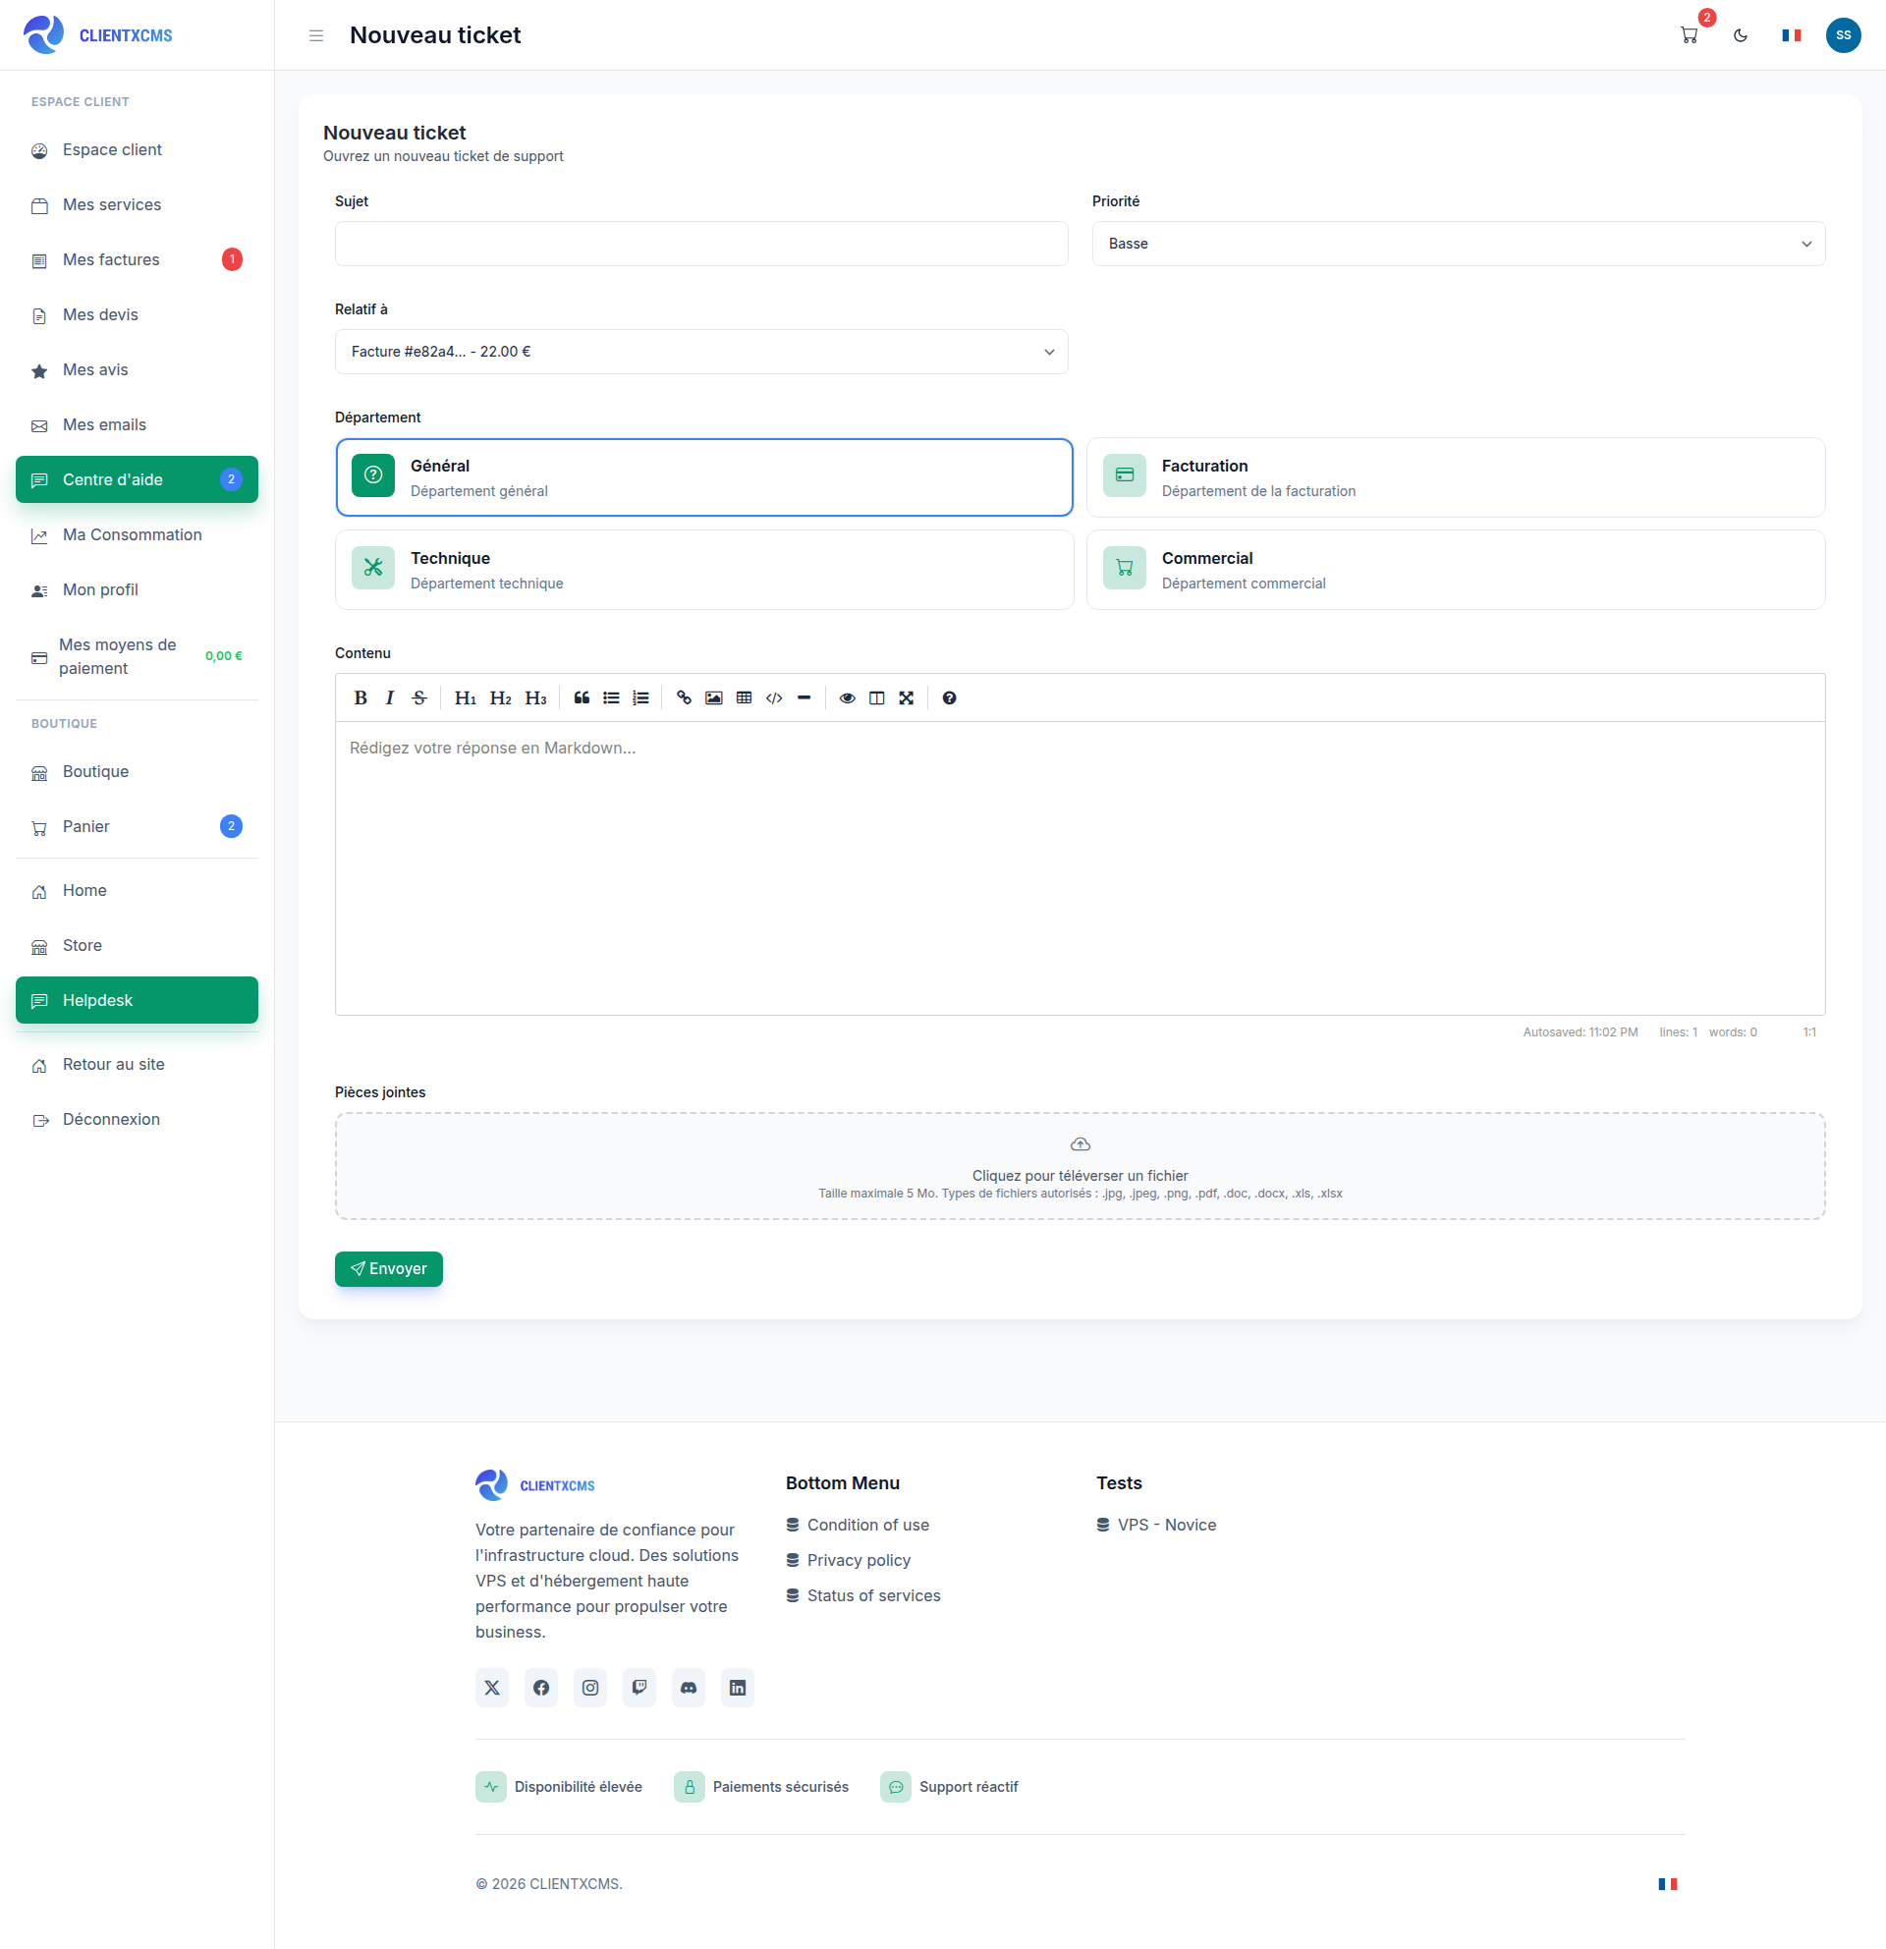Toggle side-by-side editor view
The width and height of the screenshot is (1886, 1949).
877,698
